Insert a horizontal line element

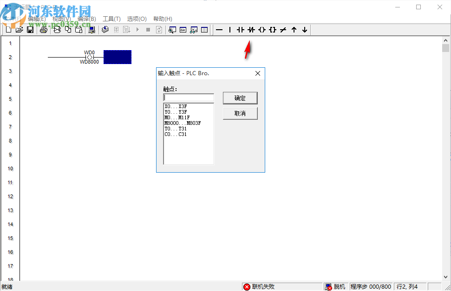tap(219, 30)
